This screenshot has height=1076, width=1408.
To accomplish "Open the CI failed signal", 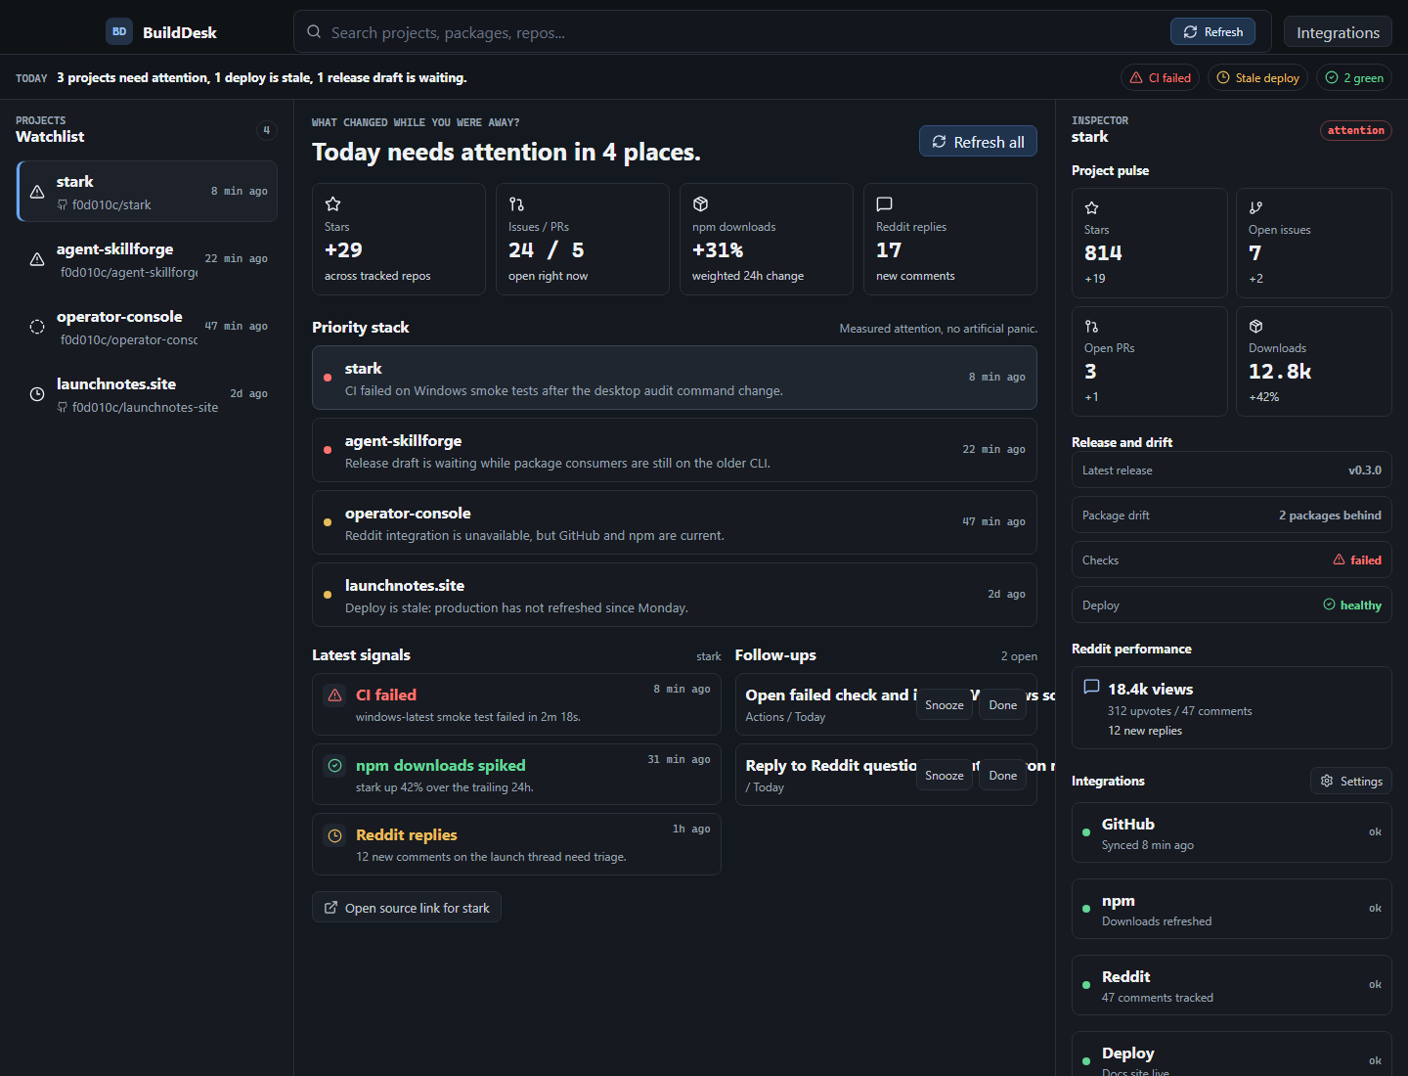I will [516, 704].
